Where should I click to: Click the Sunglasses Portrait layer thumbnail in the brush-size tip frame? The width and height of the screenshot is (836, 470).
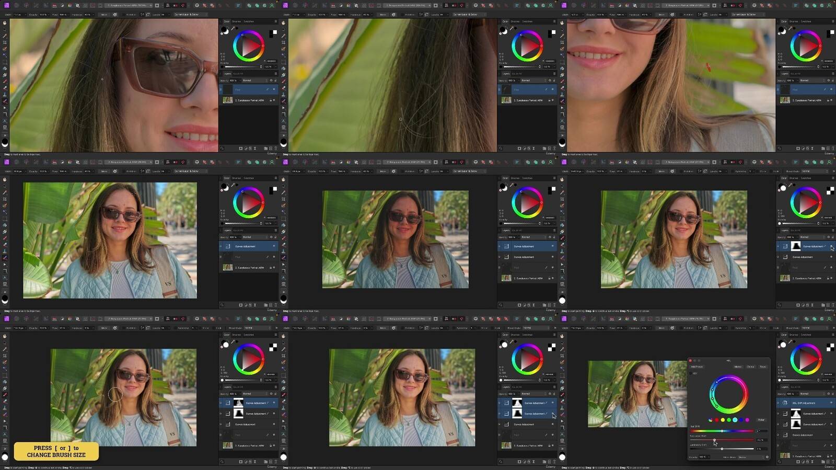point(228,445)
